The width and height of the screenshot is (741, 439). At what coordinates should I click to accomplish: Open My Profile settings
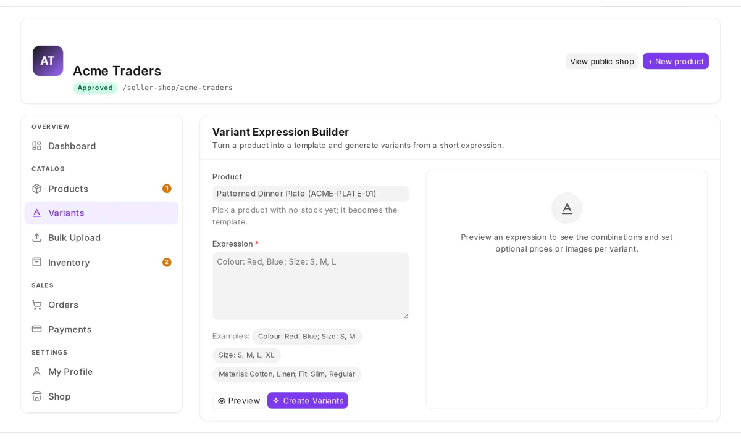(102, 372)
